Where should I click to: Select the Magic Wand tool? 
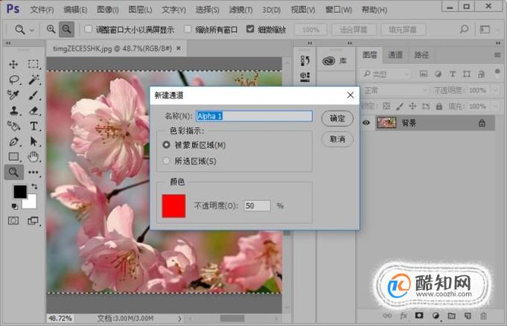[34, 80]
